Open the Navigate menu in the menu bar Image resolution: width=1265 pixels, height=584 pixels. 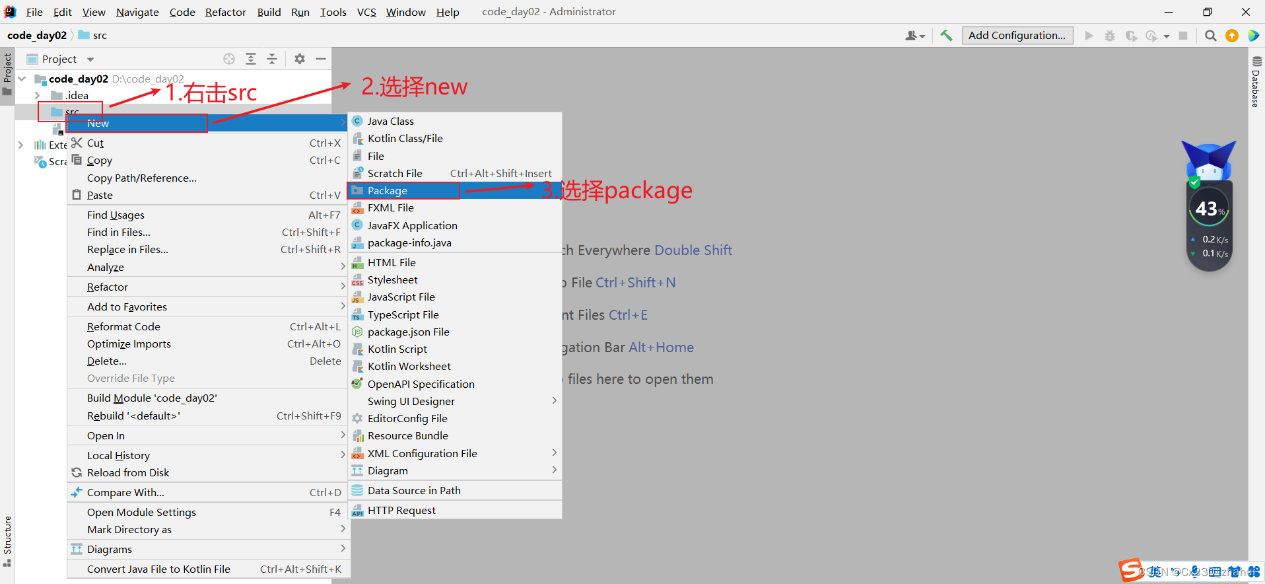click(137, 12)
